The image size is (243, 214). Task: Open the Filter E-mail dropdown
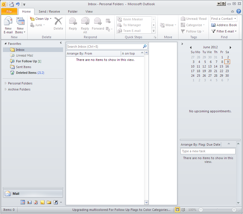point(224,31)
